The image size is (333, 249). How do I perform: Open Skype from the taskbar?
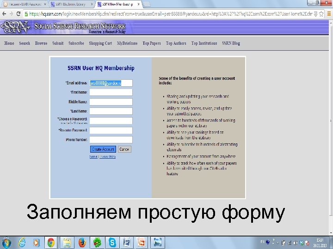[x=112, y=243]
